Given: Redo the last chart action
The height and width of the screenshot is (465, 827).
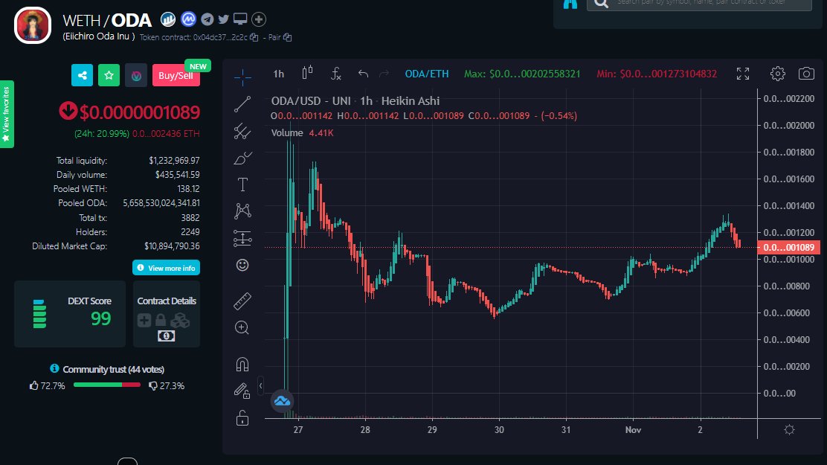Looking at the screenshot, I should [x=384, y=74].
